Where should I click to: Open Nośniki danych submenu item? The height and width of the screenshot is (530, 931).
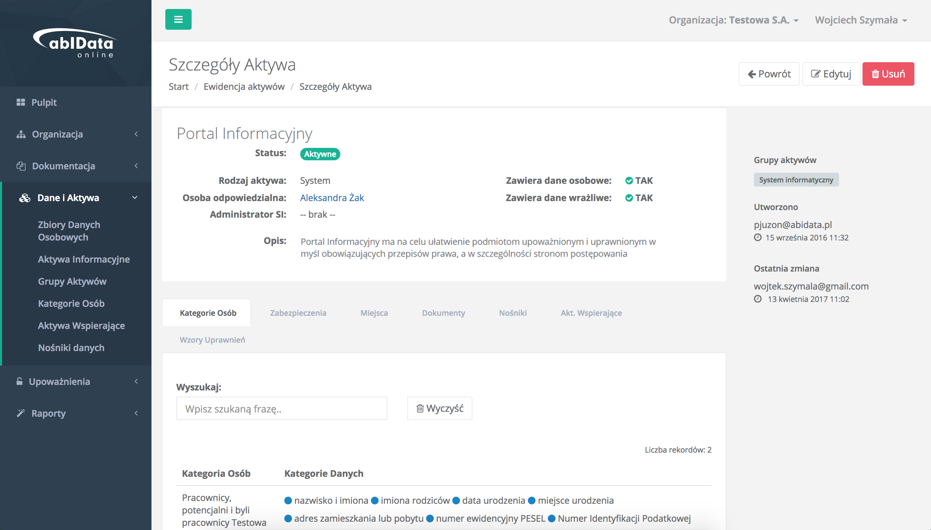pyautogui.click(x=71, y=348)
